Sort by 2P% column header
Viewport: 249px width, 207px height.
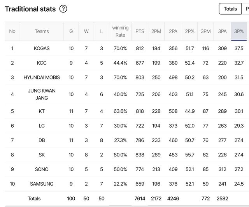point(190,32)
